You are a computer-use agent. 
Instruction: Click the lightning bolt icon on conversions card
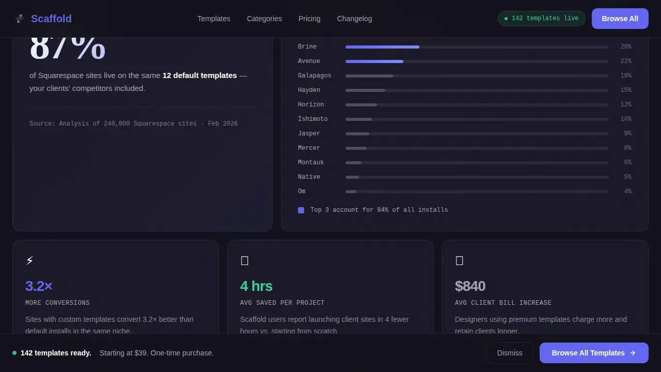(x=29, y=260)
